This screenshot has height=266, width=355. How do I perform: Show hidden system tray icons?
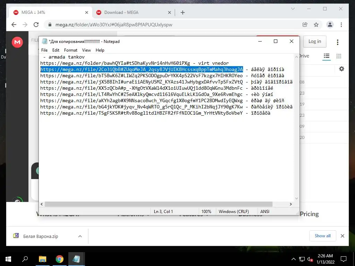pos(293,259)
